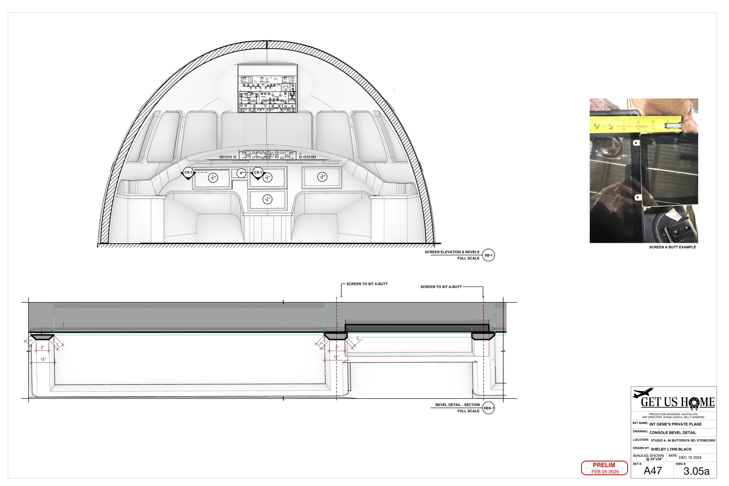The height and width of the screenshot is (486, 729).
Task: Click the overhead switch panel in the elevation
Action: point(267,89)
